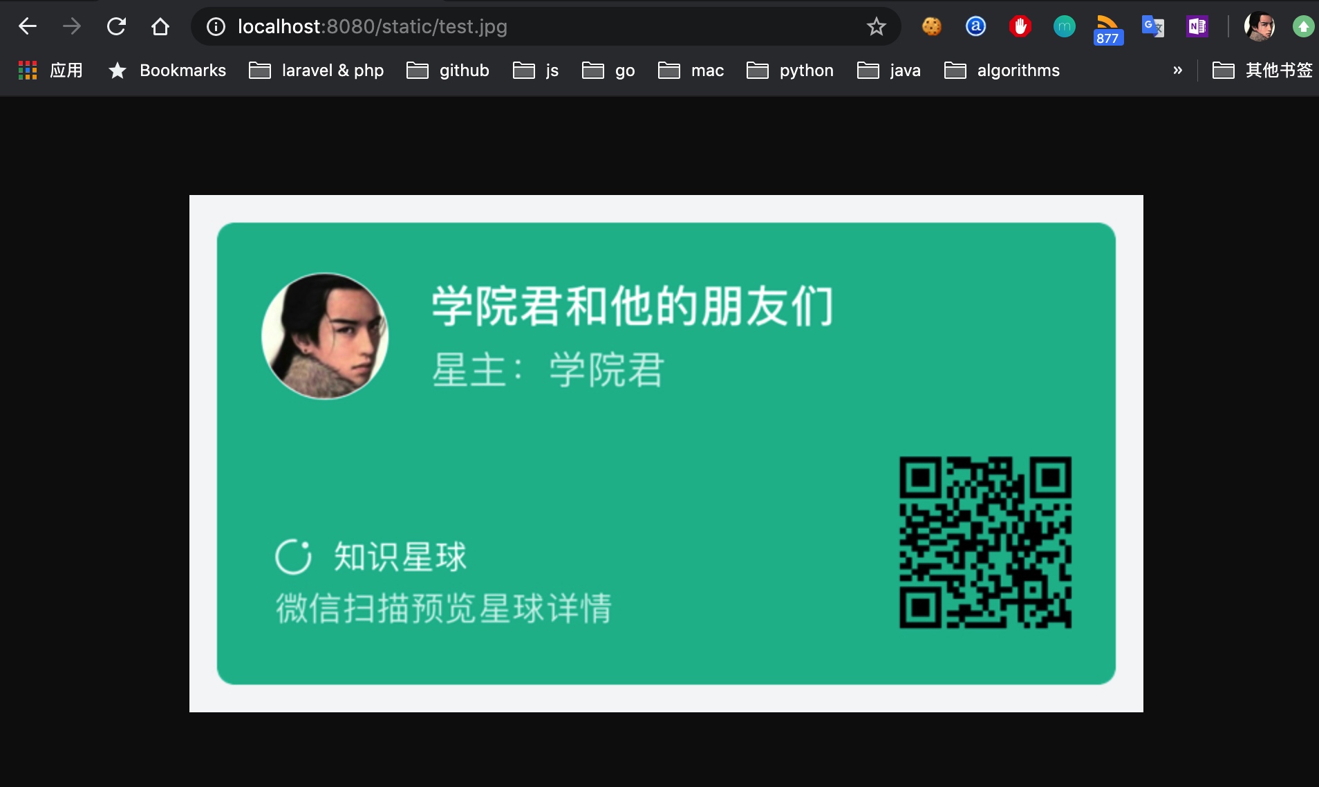Open the Bookmarks star item

(167, 70)
